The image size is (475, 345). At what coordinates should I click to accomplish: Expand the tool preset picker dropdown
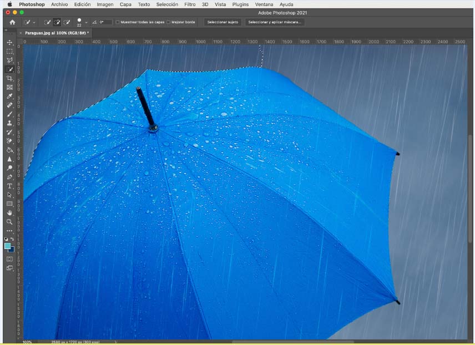34,22
